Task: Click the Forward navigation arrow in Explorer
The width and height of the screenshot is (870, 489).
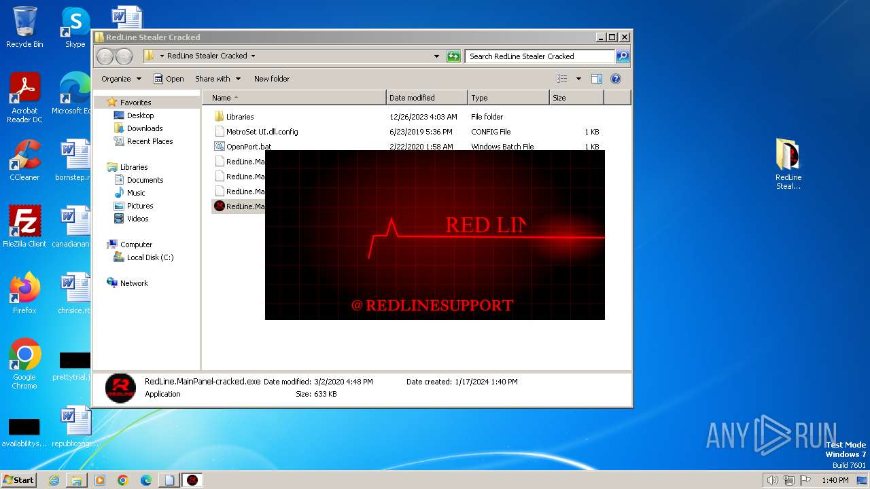Action: pos(124,56)
